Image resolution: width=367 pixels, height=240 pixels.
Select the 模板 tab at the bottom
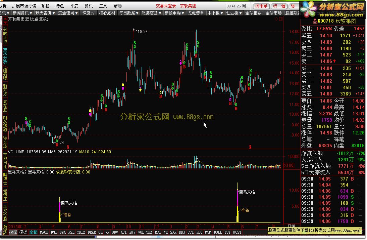click(23, 232)
